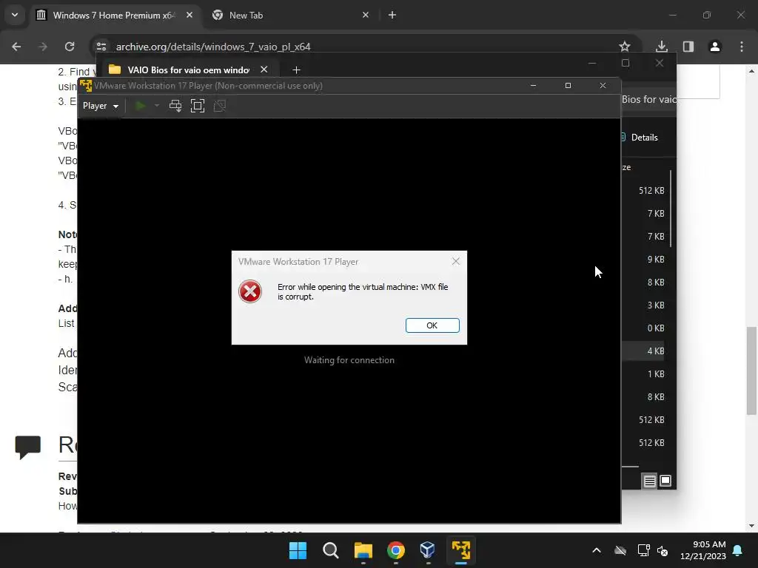Open the Windows Start menu
Viewport: 758px width, 568px height.
click(298, 550)
